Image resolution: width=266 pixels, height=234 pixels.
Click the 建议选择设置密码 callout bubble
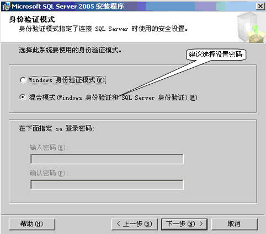coord(216,55)
